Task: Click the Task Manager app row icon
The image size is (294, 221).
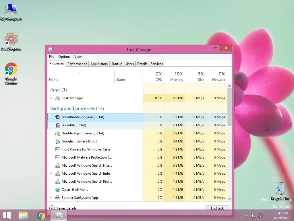Action: tap(57, 98)
